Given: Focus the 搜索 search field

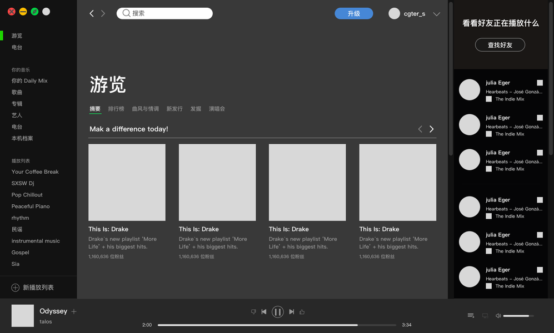Looking at the screenshot, I should tap(164, 13).
